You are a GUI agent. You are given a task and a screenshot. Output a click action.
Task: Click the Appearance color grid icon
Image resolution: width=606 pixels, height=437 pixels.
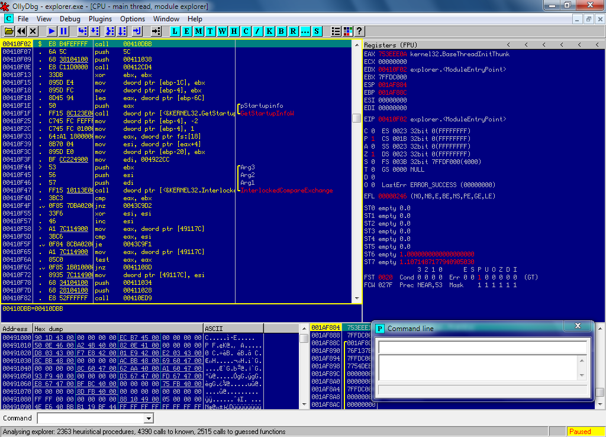pos(348,31)
